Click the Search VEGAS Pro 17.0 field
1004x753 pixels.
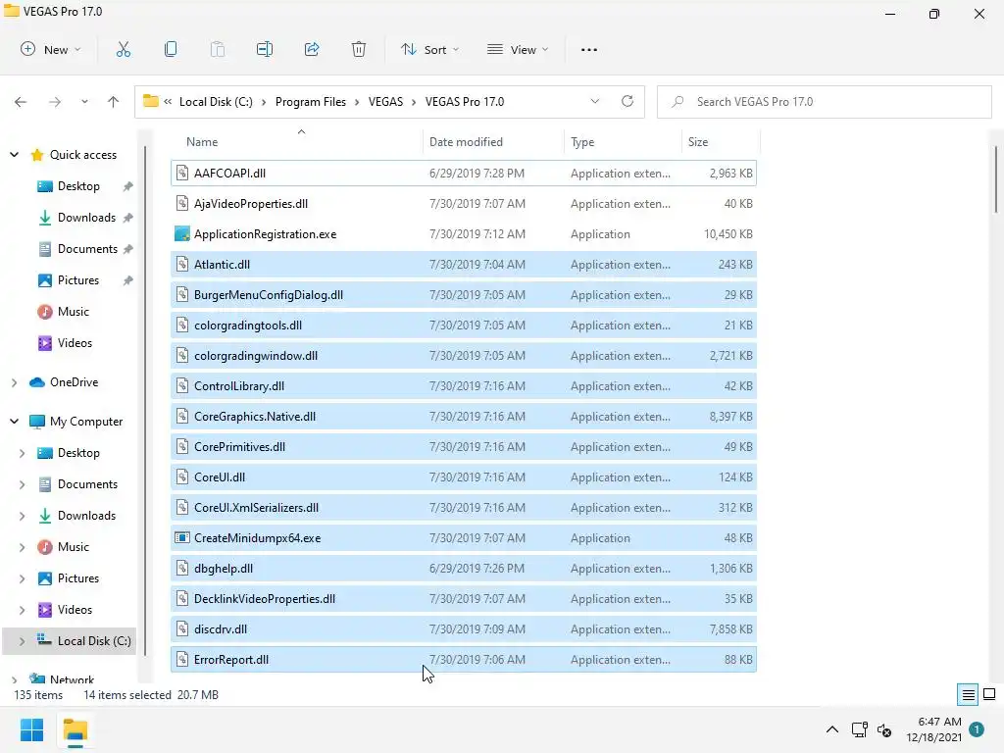[825, 102]
